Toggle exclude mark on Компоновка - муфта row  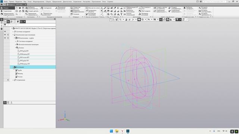coord(8,38)
